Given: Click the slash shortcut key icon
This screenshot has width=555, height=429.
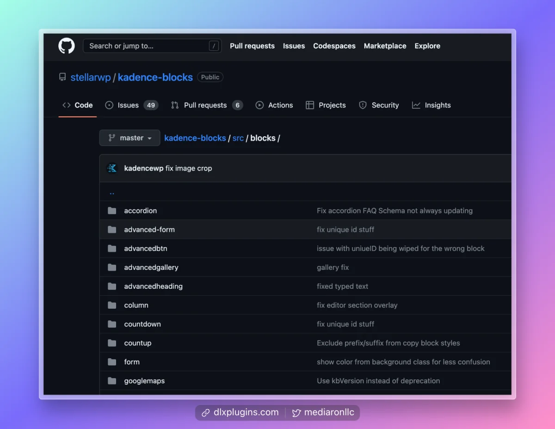Looking at the screenshot, I should (x=213, y=46).
